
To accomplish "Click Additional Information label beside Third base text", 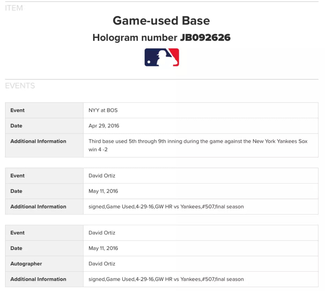I will (x=38, y=141).
